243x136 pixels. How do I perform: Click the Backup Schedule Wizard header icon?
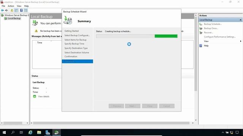coord(68,20)
